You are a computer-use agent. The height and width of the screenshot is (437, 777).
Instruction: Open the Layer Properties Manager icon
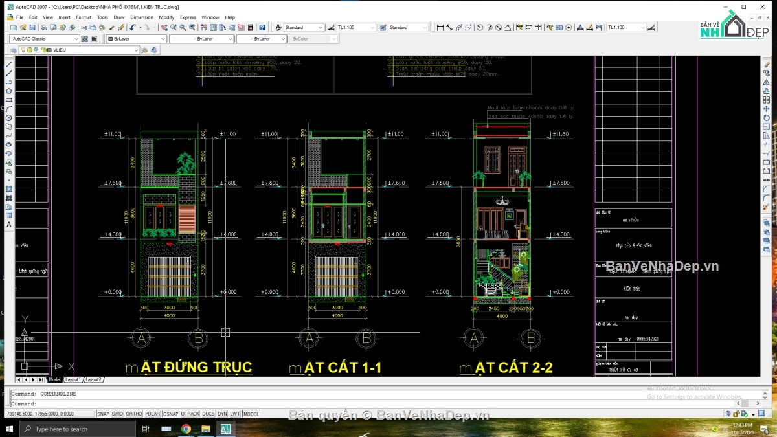click(x=13, y=50)
